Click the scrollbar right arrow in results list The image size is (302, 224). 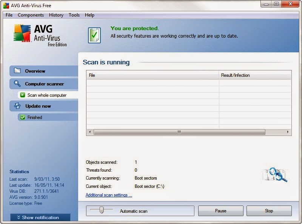pos(288,132)
